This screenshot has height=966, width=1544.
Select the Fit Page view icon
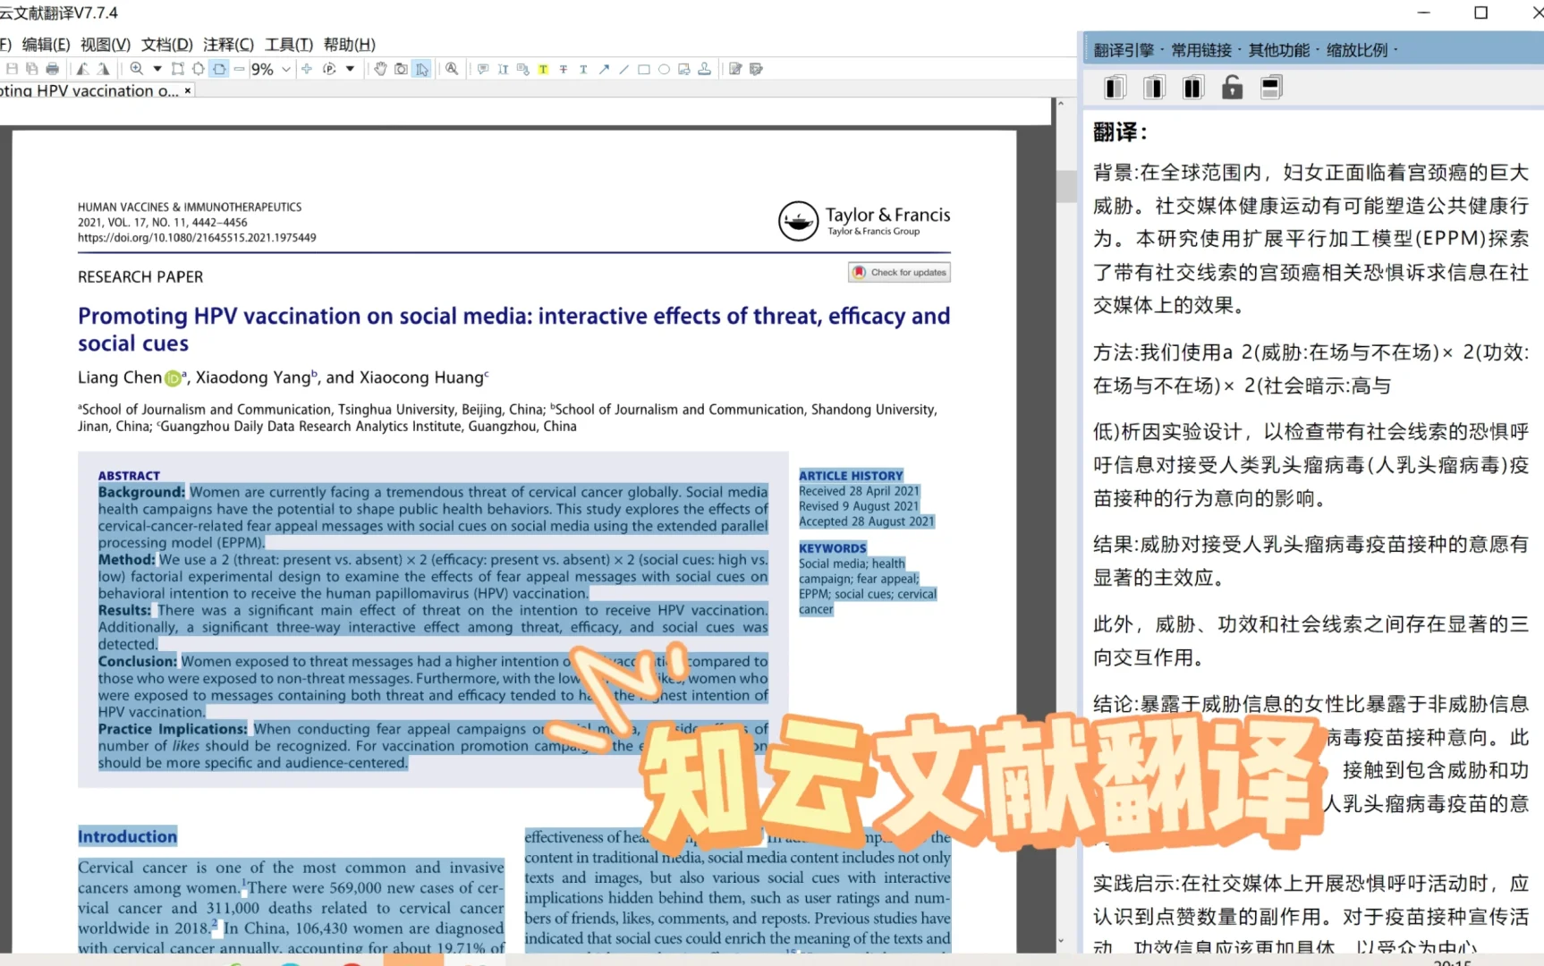click(198, 69)
